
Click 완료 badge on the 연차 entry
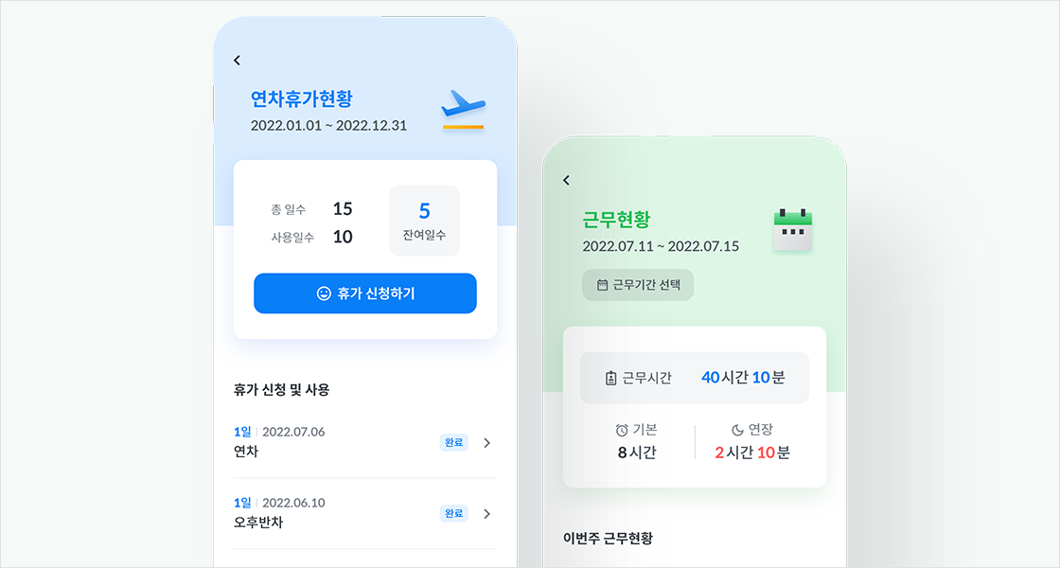(x=453, y=442)
